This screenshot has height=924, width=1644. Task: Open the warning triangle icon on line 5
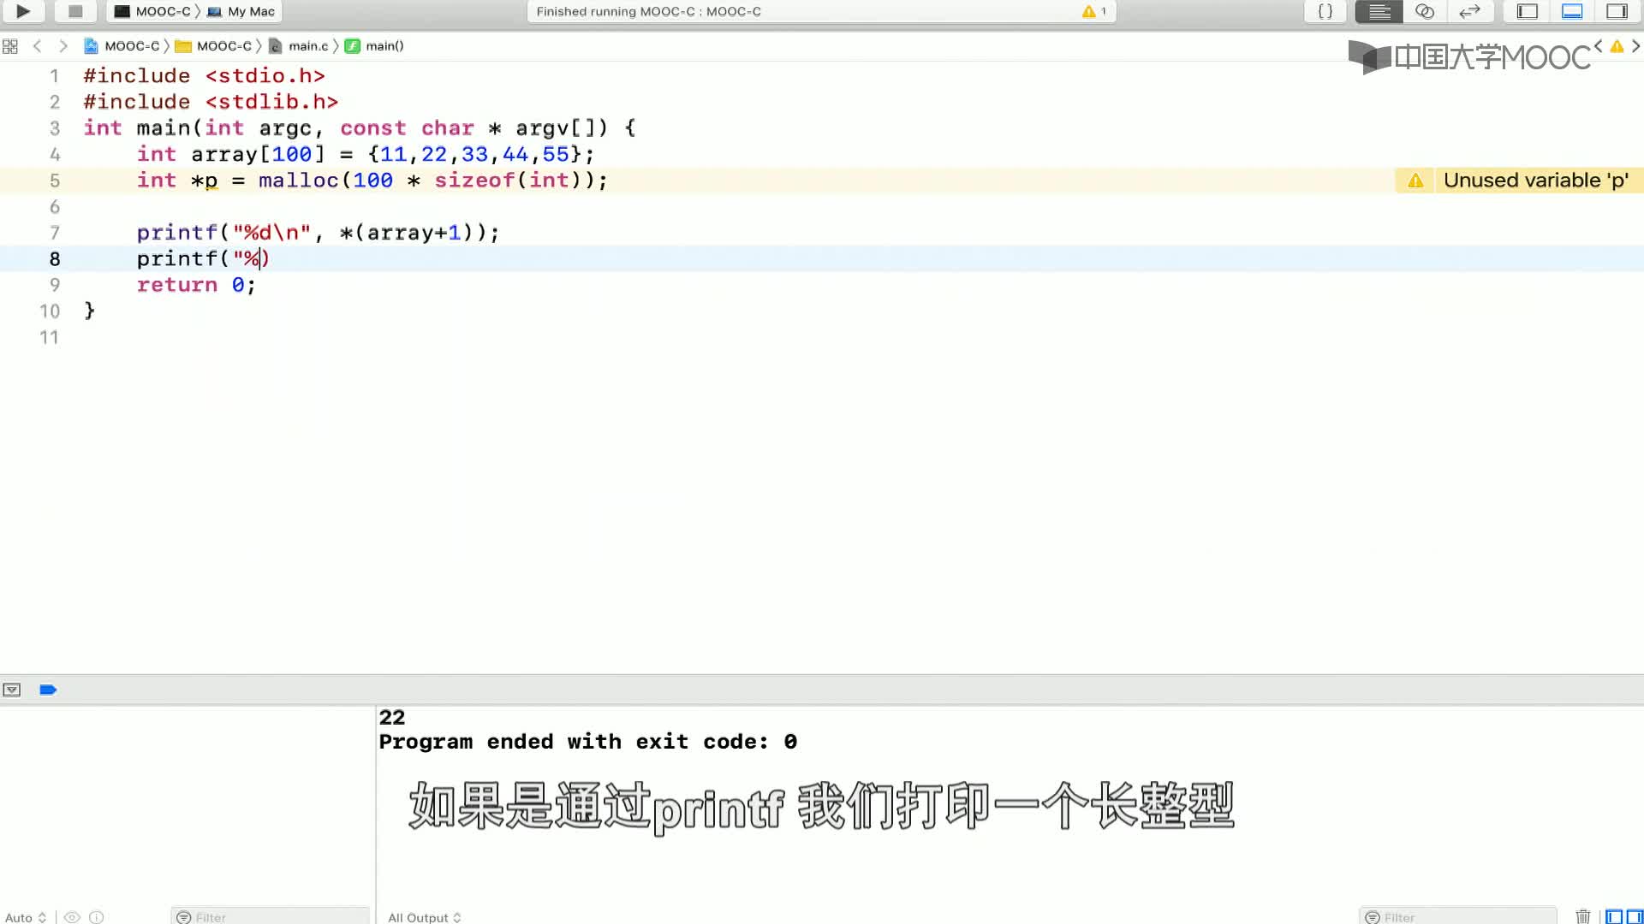point(1415,181)
